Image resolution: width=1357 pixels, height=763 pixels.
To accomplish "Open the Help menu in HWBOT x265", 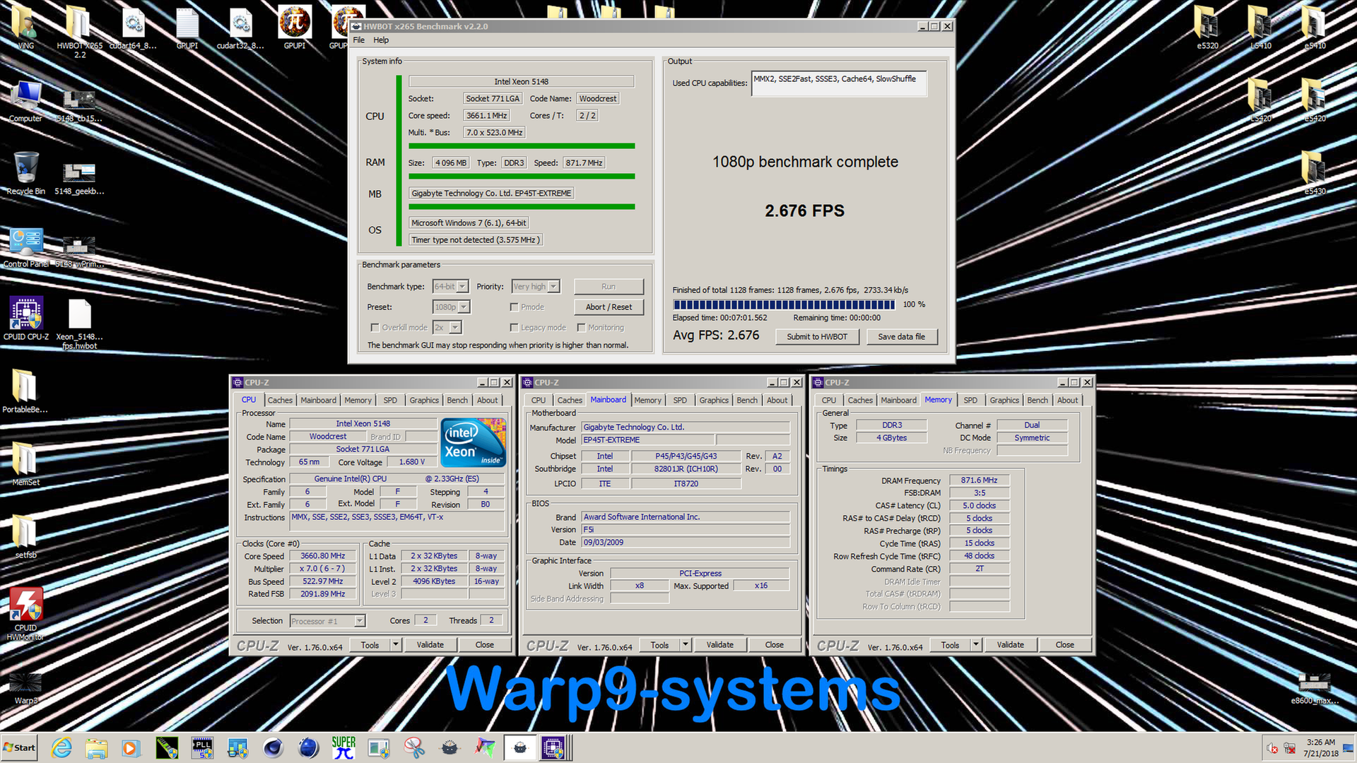I will click(x=381, y=40).
